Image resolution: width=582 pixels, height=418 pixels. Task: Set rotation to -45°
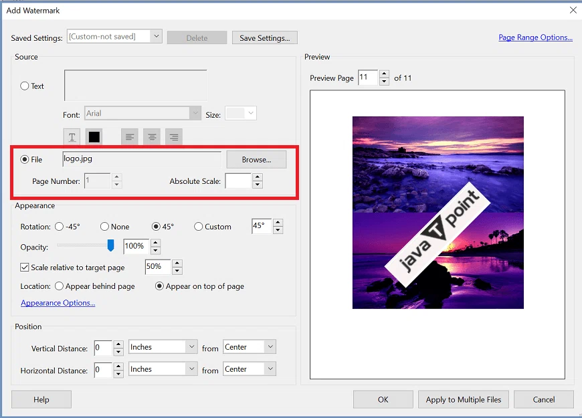coord(59,227)
